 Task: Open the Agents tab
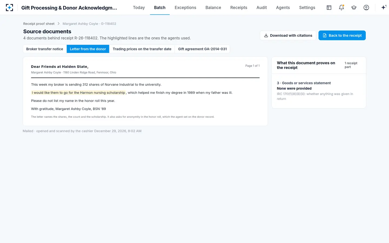(283, 8)
